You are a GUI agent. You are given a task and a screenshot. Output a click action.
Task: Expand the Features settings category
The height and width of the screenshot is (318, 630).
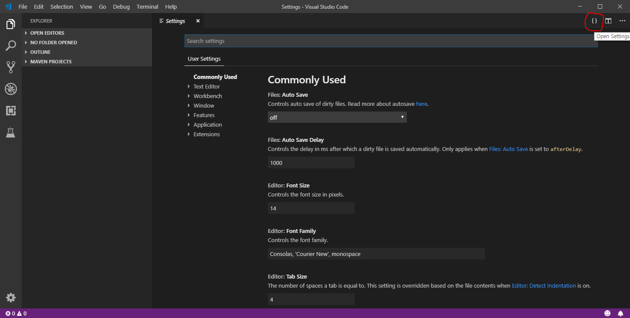[x=204, y=115]
